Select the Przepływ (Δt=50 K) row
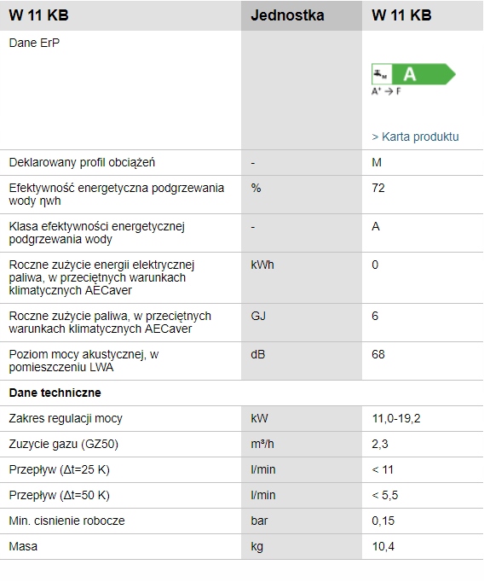This screenshot has width=484, height=582. [x=242, y=495]
